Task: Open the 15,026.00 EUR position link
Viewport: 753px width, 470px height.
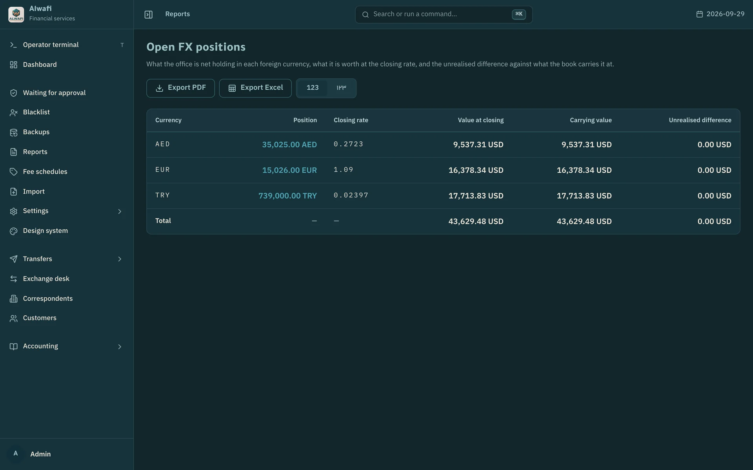Action: pyautogui.click(x=289, y=170)
